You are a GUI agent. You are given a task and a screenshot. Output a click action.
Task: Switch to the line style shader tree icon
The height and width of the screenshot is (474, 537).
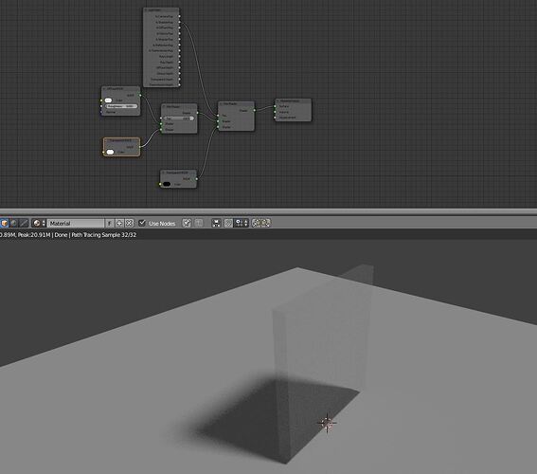pyautogui.click(x=24, y=223)
